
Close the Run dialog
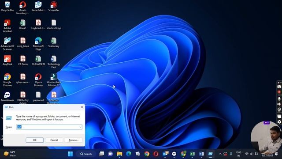(x=82, y=107)
